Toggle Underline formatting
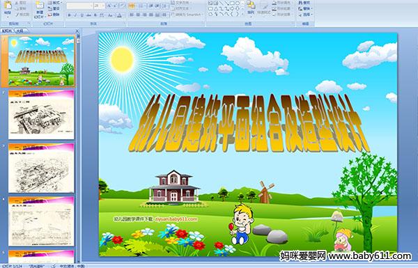The width and height of the screenshot is (418, 268). click(82, 15)
